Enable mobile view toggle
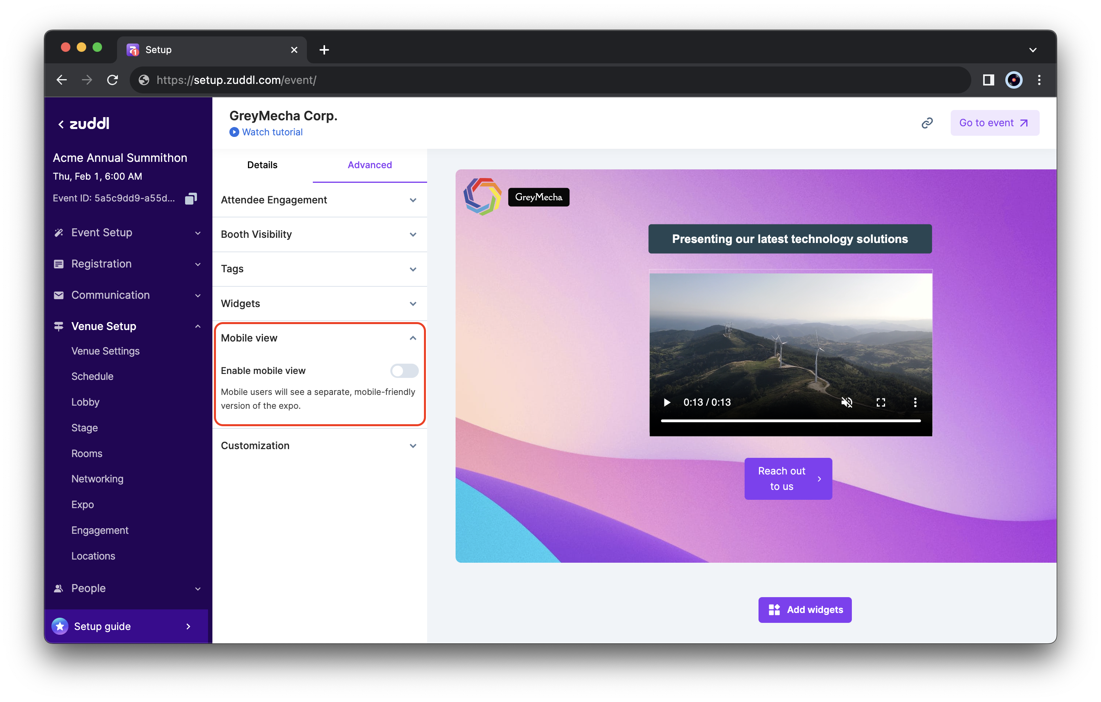Viewport: 1101px width, 702px height. coord(404,371)
